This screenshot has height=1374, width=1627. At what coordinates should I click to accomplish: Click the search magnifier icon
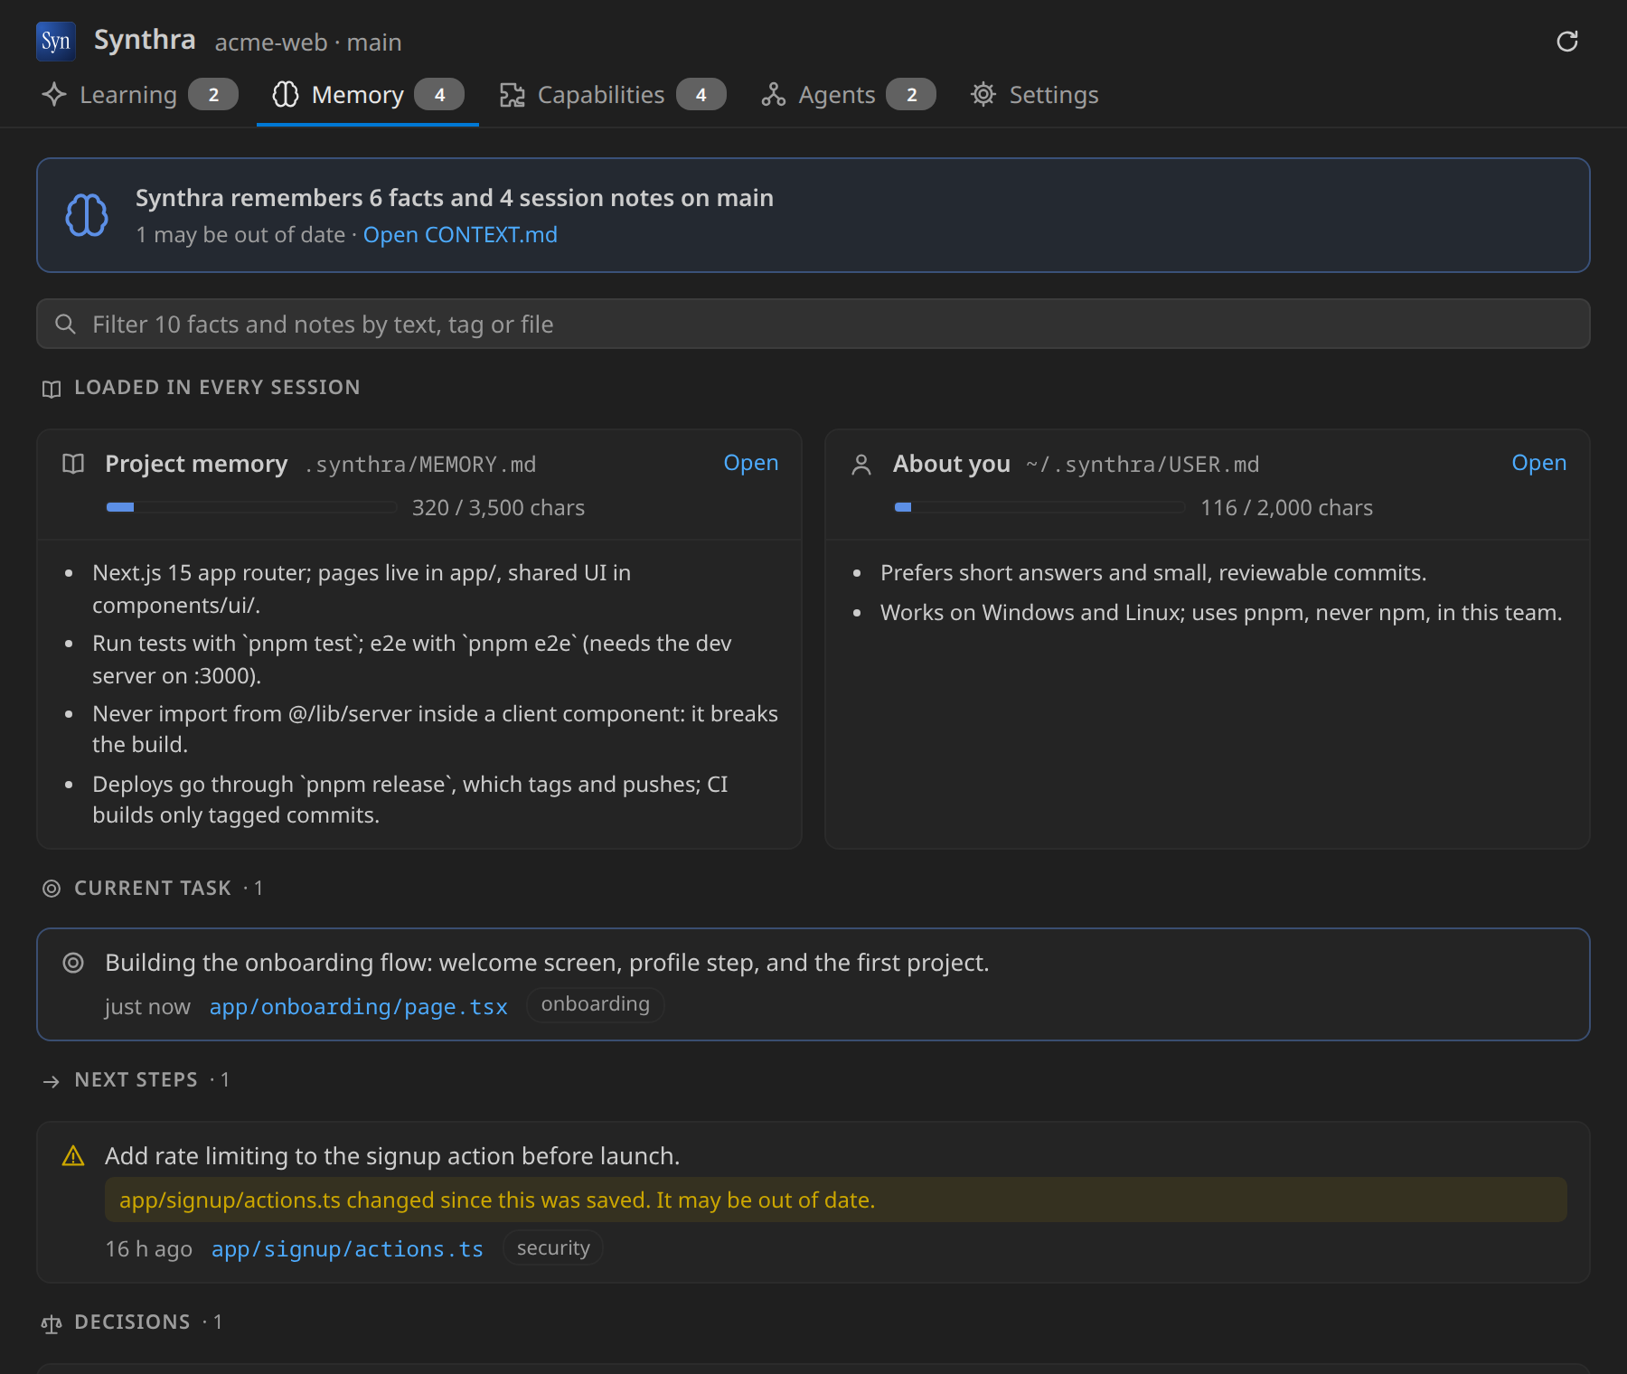[65, 324]
